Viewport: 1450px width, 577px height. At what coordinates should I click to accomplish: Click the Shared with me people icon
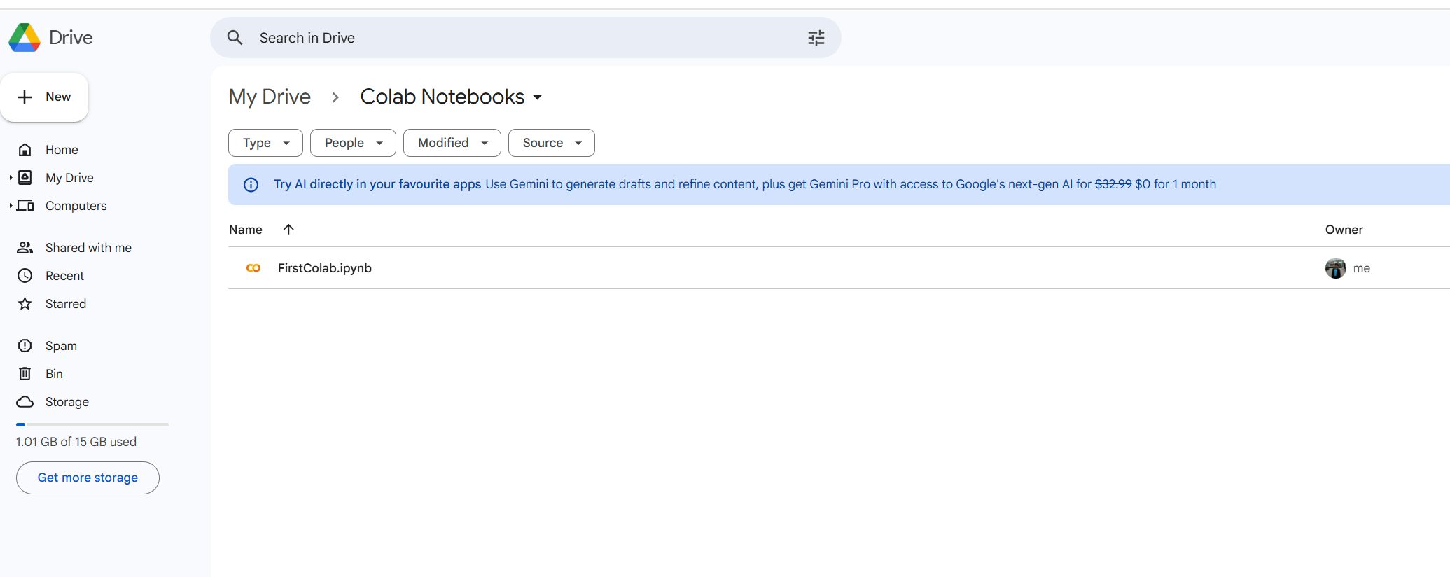(25, 248)
